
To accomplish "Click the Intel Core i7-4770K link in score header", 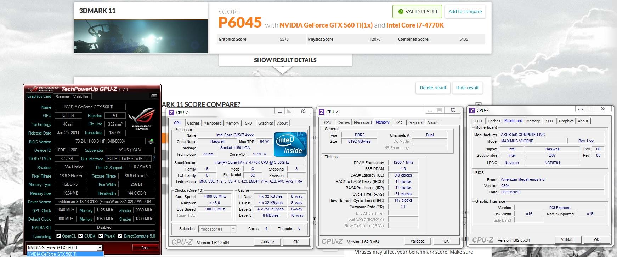I will click(415, 25).
